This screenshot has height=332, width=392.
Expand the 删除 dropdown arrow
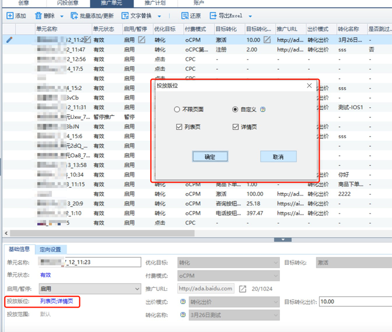tap(62, 16)
